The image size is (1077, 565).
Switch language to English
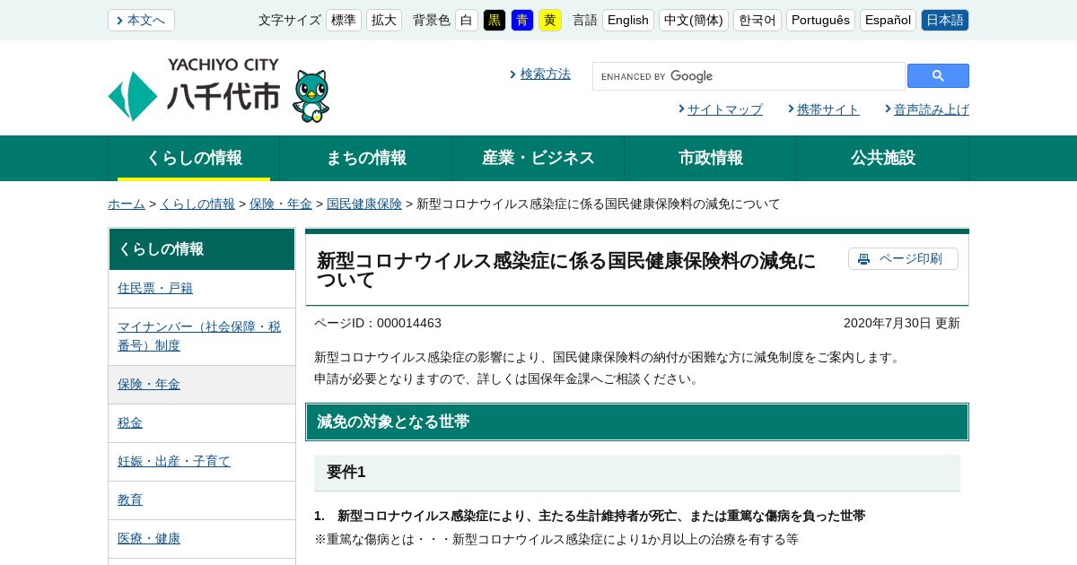point(628,20)
